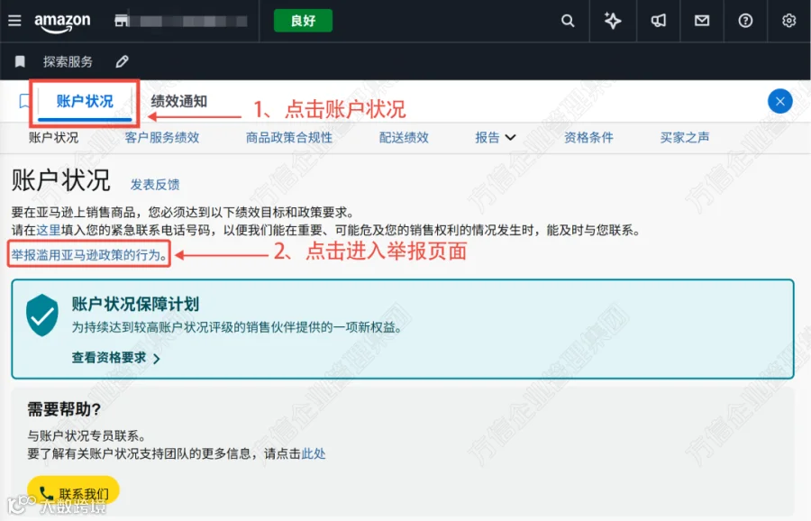Click the green 良好 status badge
Viewport: 811px width, 521px height.
pyautogui.click(x=303, y=21)
